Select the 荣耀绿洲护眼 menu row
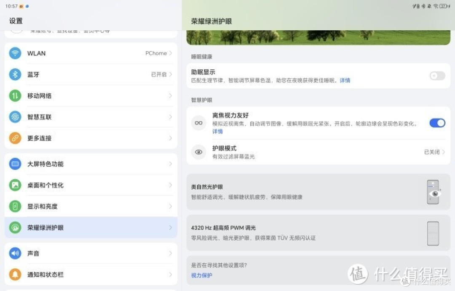The width and height of the screenshot is (455, 291). [x=91, y=228]
